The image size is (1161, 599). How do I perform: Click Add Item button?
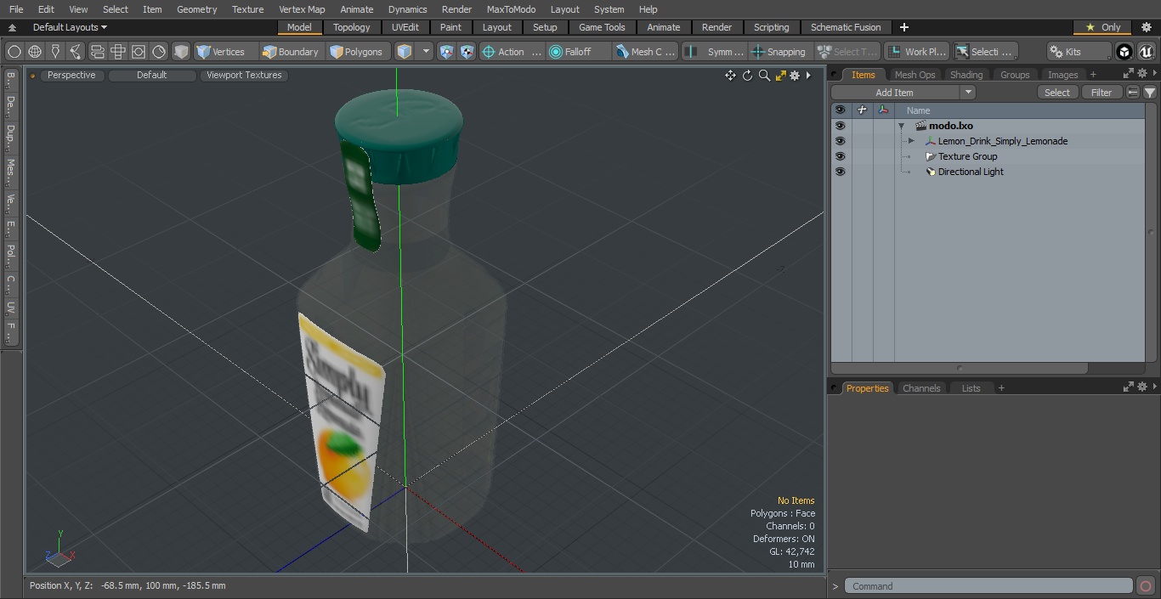coord(894,93)
